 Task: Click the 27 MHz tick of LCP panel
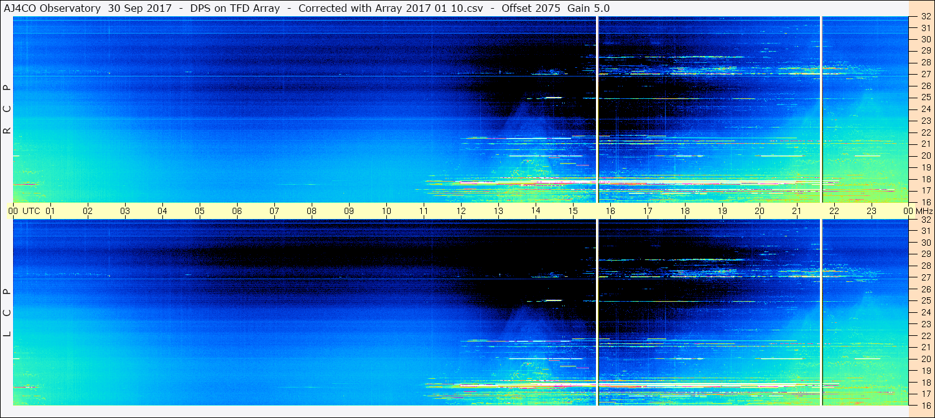pos(926,277)
